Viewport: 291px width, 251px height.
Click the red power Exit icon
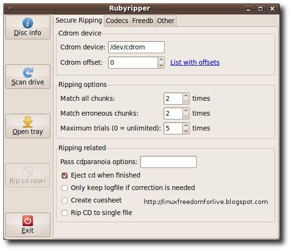[x=28, y=221]
